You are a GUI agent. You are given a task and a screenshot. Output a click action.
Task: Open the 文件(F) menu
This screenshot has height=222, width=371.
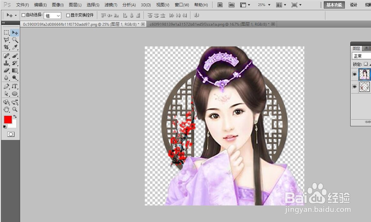[23, 5]
